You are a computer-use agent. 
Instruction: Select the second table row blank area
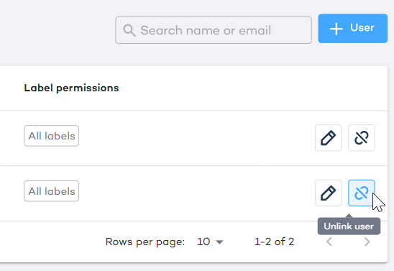193,193
